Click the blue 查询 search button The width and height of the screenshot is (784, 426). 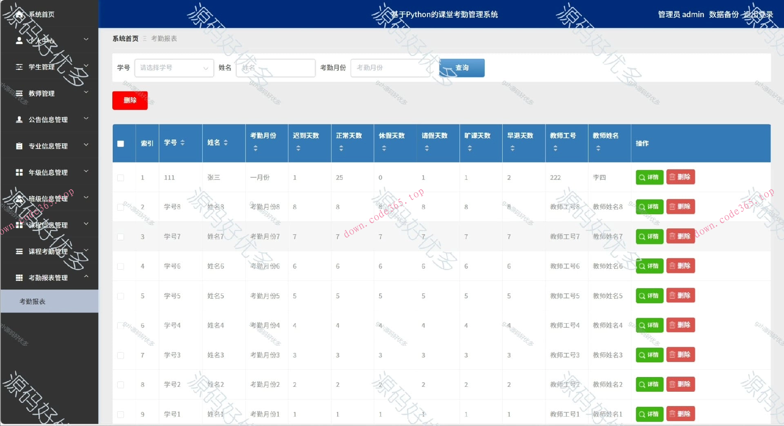point(461,68)
